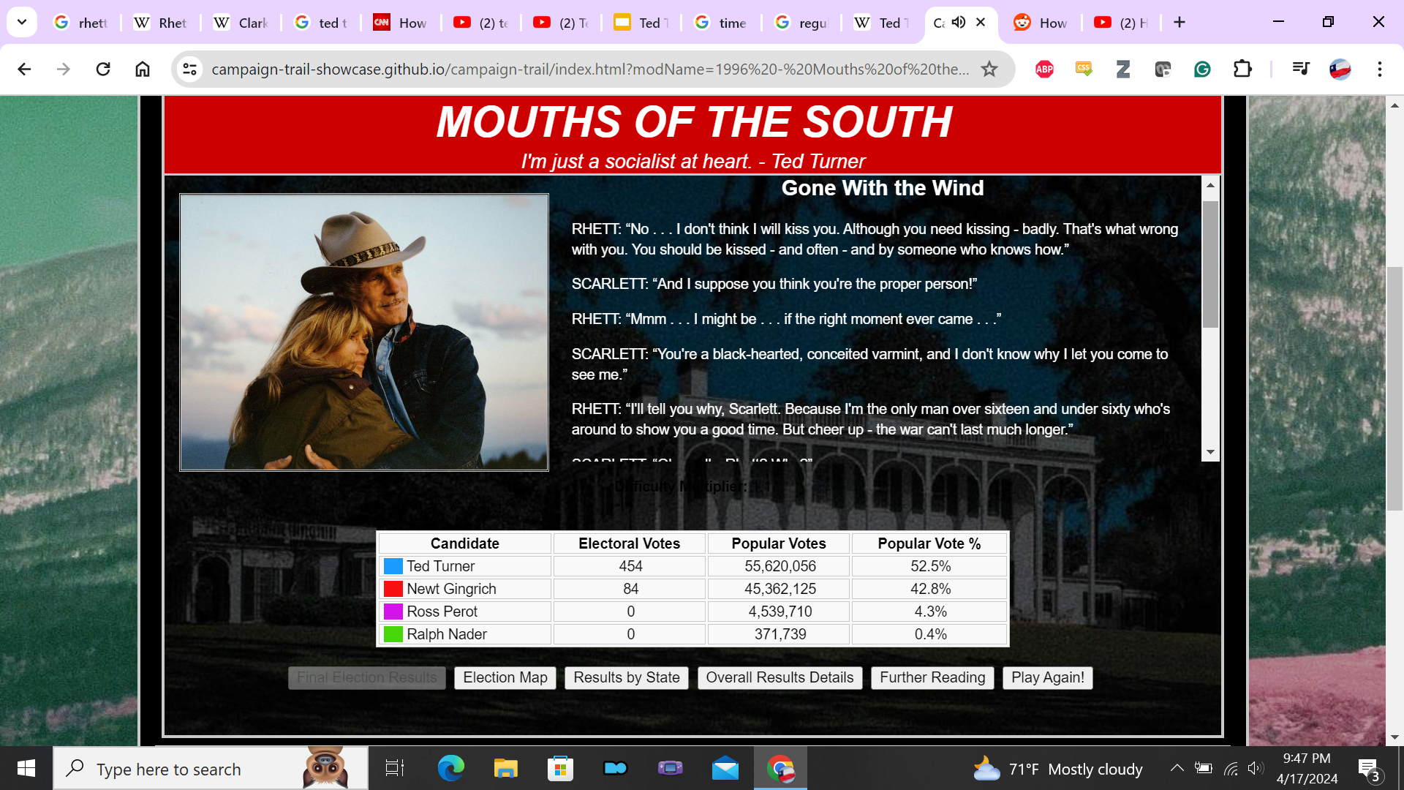Bookmark this page with the star icon

989,69
